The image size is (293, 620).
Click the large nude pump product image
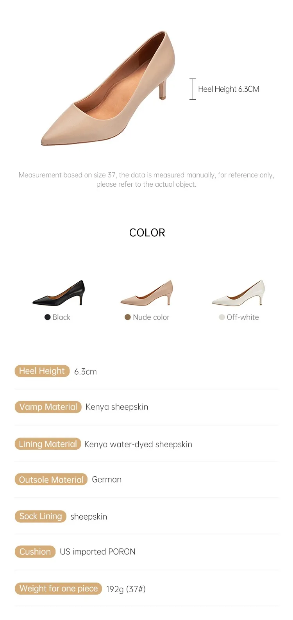[107, 90]
